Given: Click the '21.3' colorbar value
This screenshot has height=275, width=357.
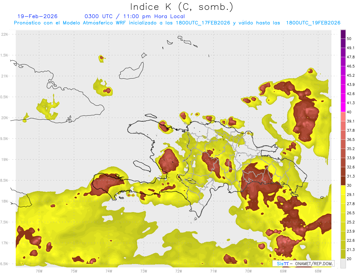Looking at the screenshot, I should tap(350, 250).
